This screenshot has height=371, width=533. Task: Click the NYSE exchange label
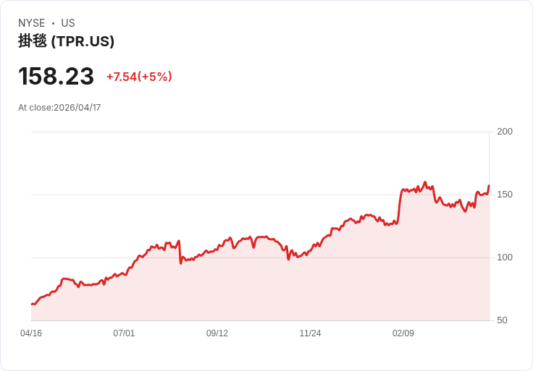pos(32,23)
